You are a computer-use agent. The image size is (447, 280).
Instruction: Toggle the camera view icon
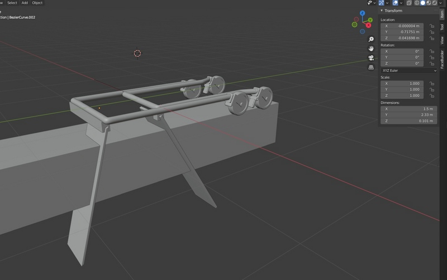pos(371,58)
